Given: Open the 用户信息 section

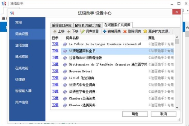Looking at the screenshot, I should (x=27, y=102).
